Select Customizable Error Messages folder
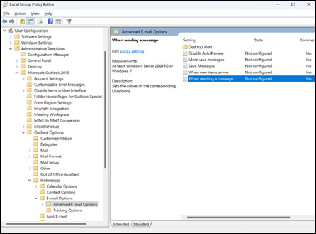The image size is (316, 234). (x=59, y=85)
